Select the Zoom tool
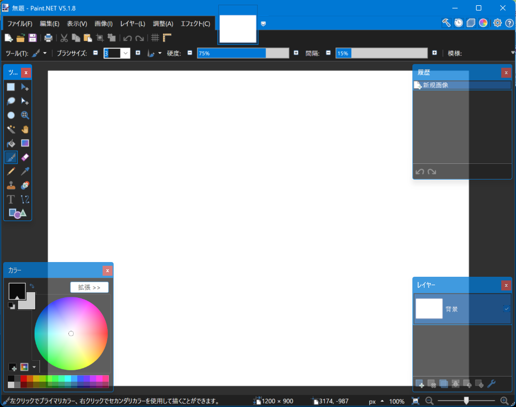Screen dimensions: 516x407 point(25,115)
